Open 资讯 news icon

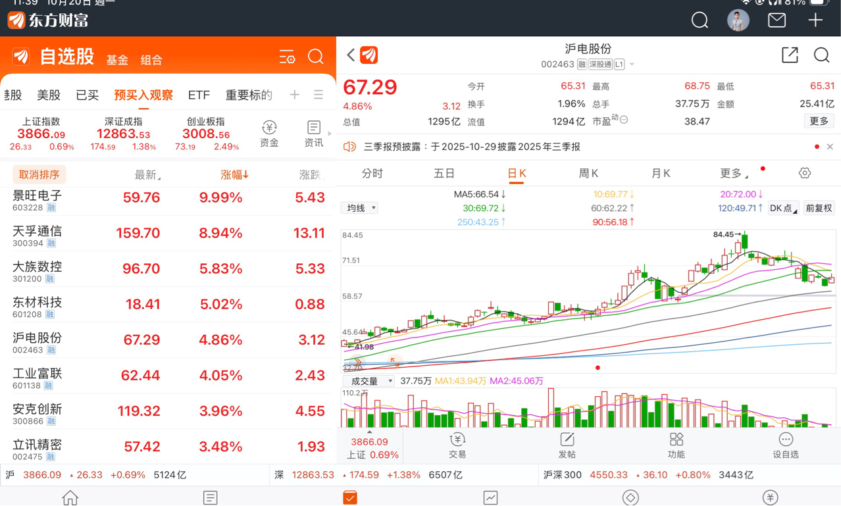[x=313, y=134]
